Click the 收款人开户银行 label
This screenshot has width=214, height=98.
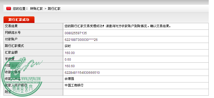point(16,85)
